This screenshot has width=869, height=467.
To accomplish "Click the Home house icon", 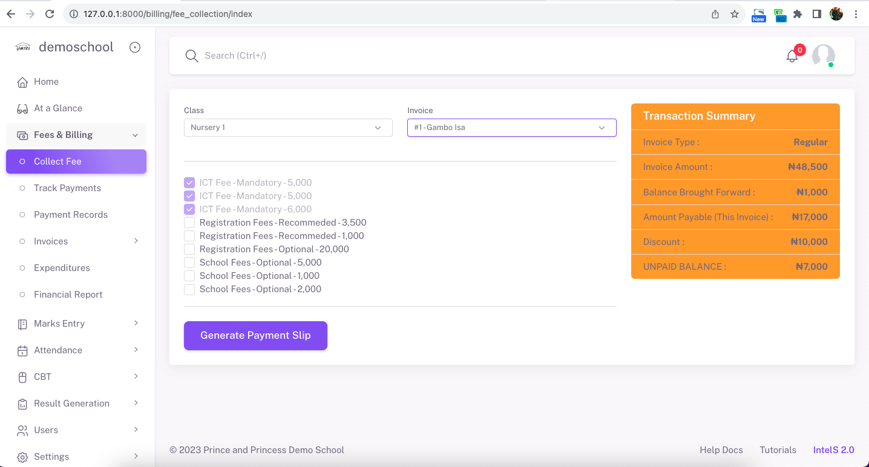I will point(22,82).
